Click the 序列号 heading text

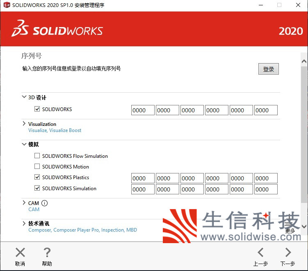coord(32,56)
